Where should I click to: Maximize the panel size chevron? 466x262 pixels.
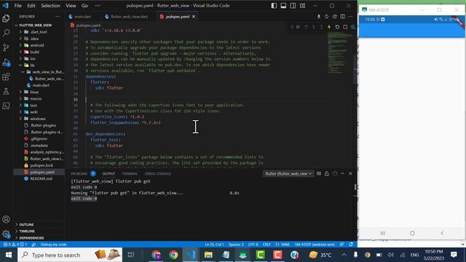(342, 173)
